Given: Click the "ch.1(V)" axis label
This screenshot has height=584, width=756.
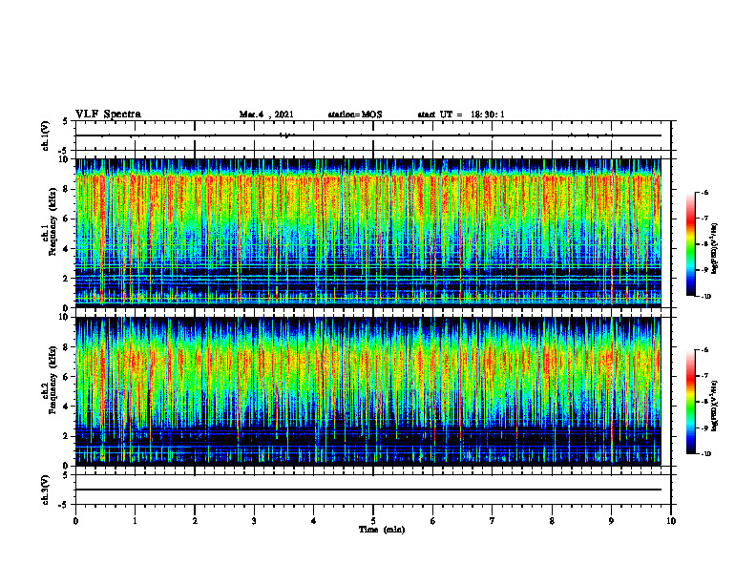Looking at the screenshot, I should point(45,136).
